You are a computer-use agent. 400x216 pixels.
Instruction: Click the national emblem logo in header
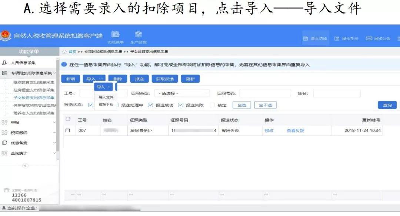pos(5,35)
